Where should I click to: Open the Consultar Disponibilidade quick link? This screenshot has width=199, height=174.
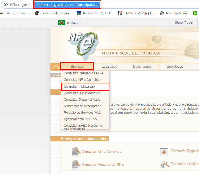(x=185, y=151)
